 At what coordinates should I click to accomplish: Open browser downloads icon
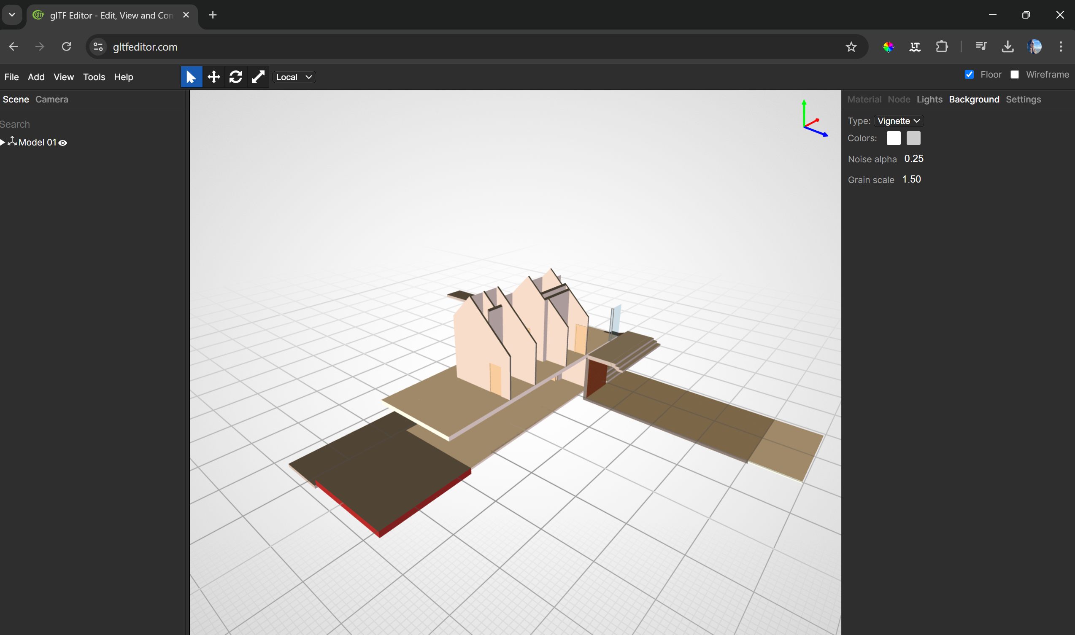click(1008, 47)
